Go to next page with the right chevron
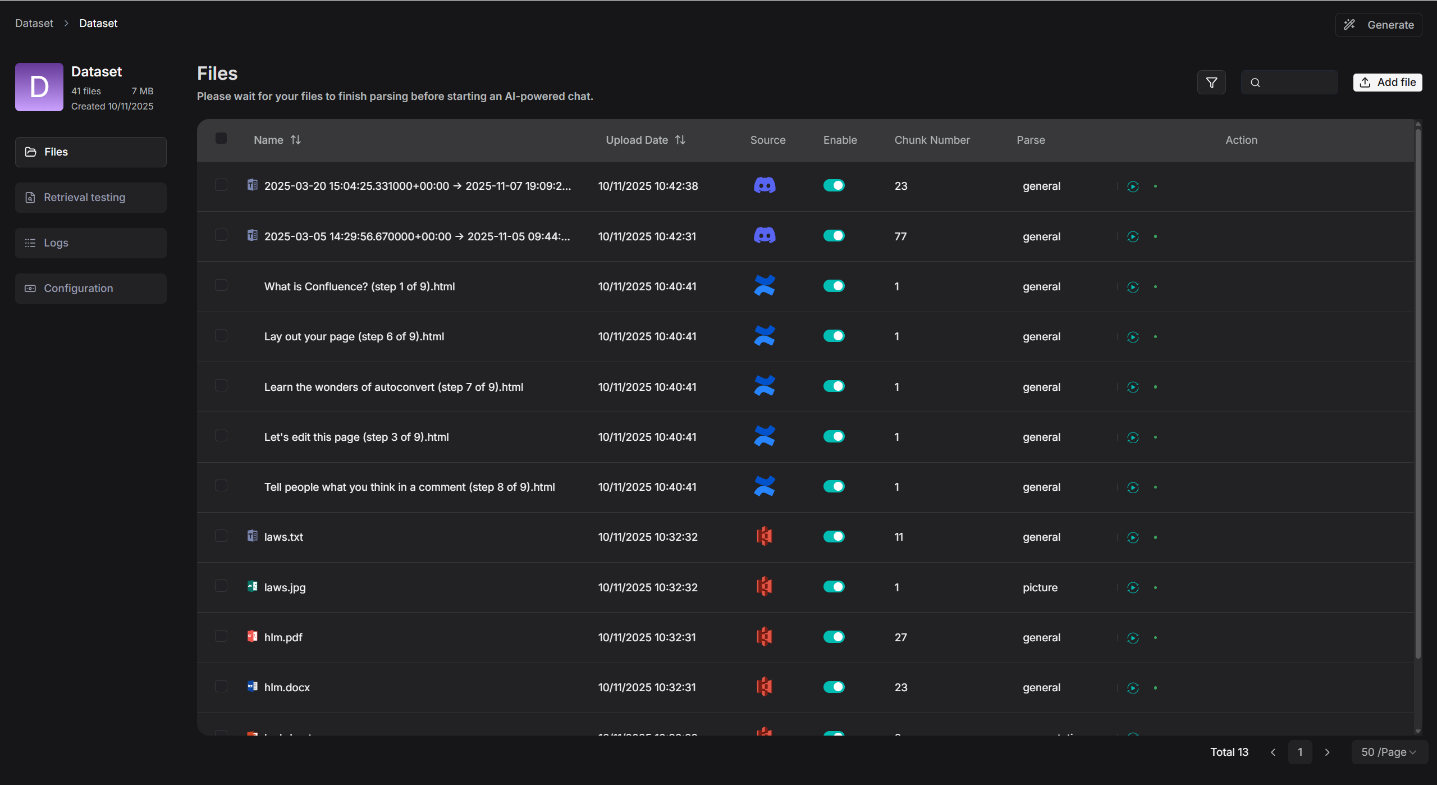 (x=1327, y=752)
